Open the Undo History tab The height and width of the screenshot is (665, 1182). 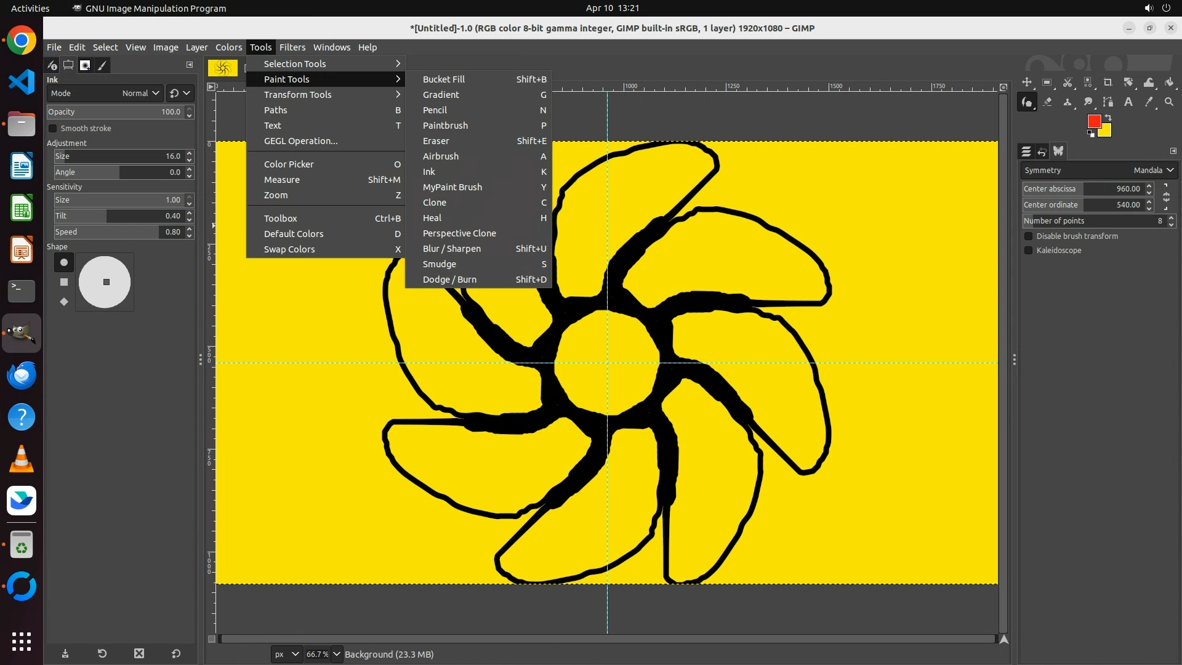coord(1042,151)
